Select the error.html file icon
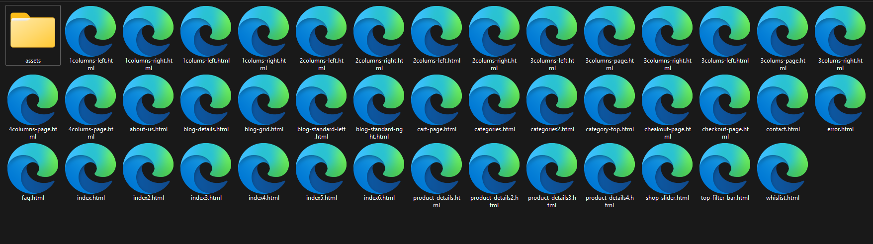The height and width of the screenshot is (244, 873). (840, 100)
